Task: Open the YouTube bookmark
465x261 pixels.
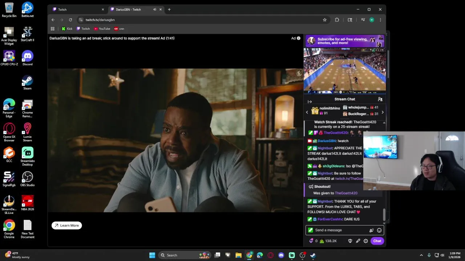Action: (x=102, y=29)
